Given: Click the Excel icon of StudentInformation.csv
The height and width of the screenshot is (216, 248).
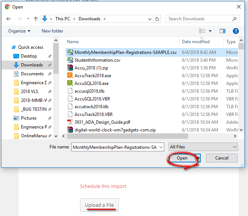Looking at the screenshot, I should tap(70, 60).
